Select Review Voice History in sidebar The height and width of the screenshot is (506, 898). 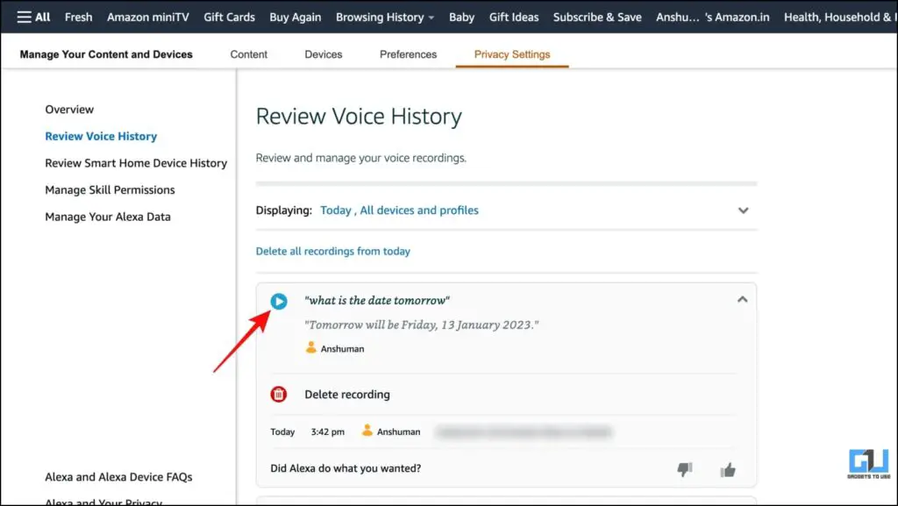coord(101,136)
